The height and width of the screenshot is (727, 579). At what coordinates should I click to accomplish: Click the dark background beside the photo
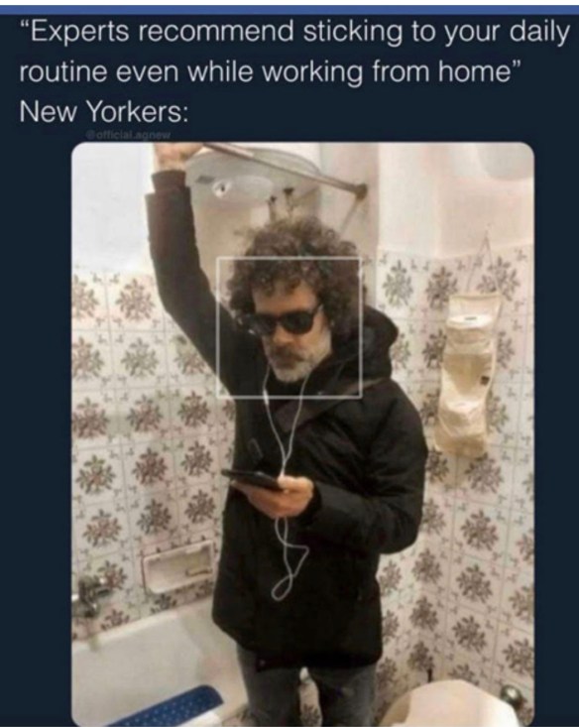[x=35, y=418]
